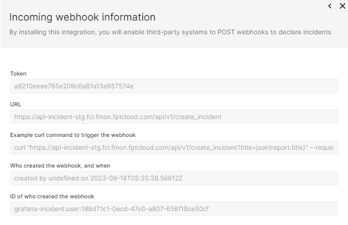The width and height of the screenshot is (348, 225).
Task: Click 'https://' at start of URL field
Action: tap(23, 117)
